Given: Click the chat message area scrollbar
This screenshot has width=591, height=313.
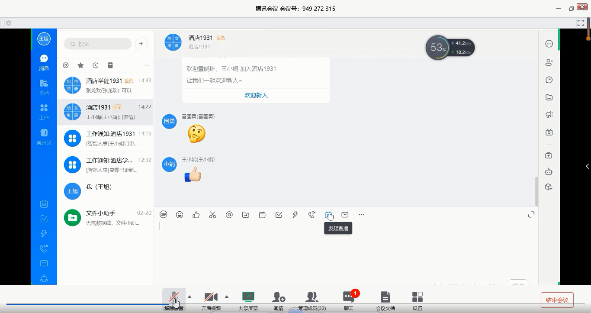Looking at the screenshot, I should [x=536, y=191].
